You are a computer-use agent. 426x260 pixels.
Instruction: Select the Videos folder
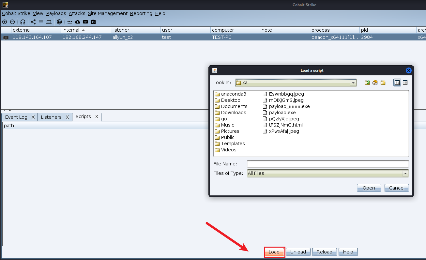226,150
